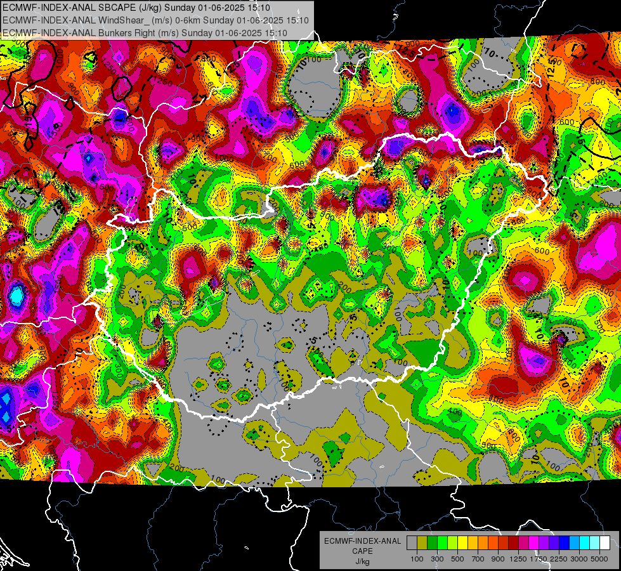
Task: Click the gray swatch in CAPE legend
Action: click(x=412, y=542)
